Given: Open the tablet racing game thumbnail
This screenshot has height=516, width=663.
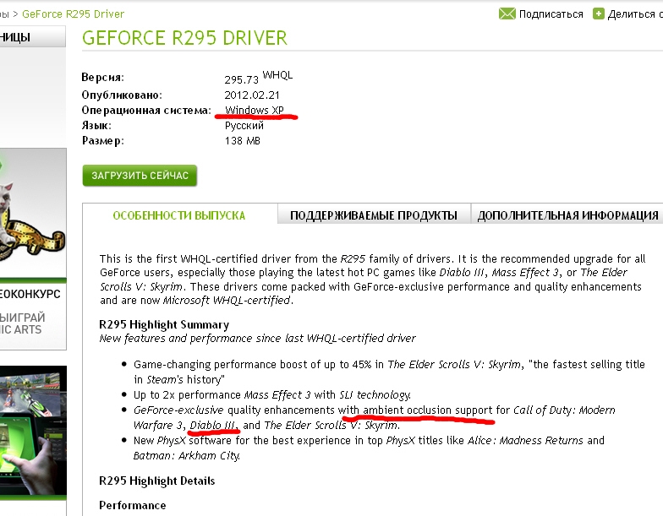Looking at the screenshot, I should [x=33, y=430].
